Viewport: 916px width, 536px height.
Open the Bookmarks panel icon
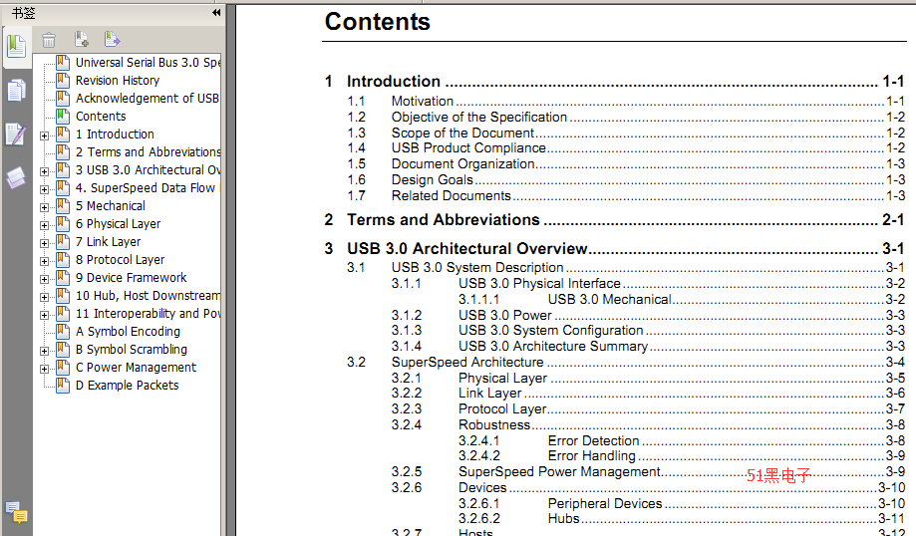16,46
